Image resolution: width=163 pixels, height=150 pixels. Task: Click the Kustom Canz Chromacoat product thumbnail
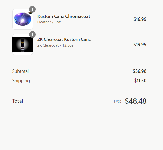(22, 20)
